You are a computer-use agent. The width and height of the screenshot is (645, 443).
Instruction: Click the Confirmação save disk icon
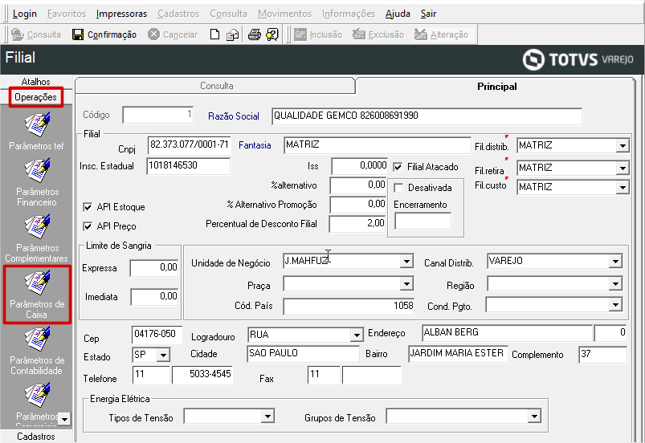click(x=78, y=35)
